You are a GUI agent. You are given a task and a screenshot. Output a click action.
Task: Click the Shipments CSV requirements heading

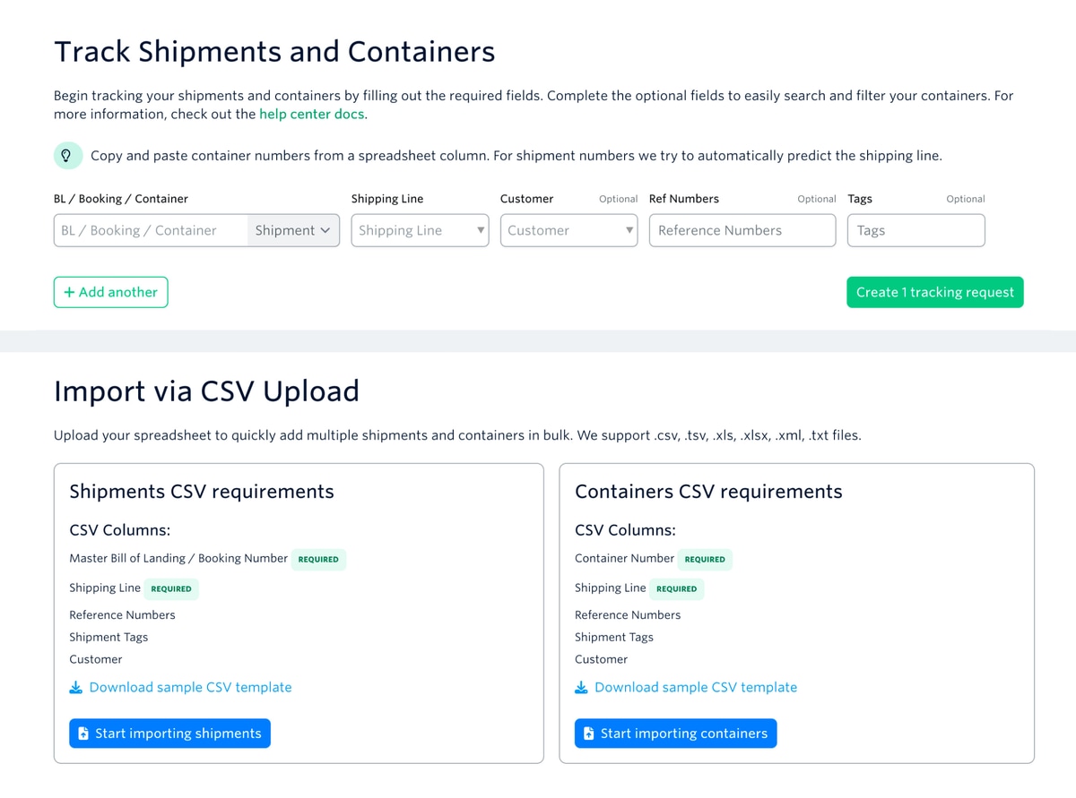(x=202, y=492)
